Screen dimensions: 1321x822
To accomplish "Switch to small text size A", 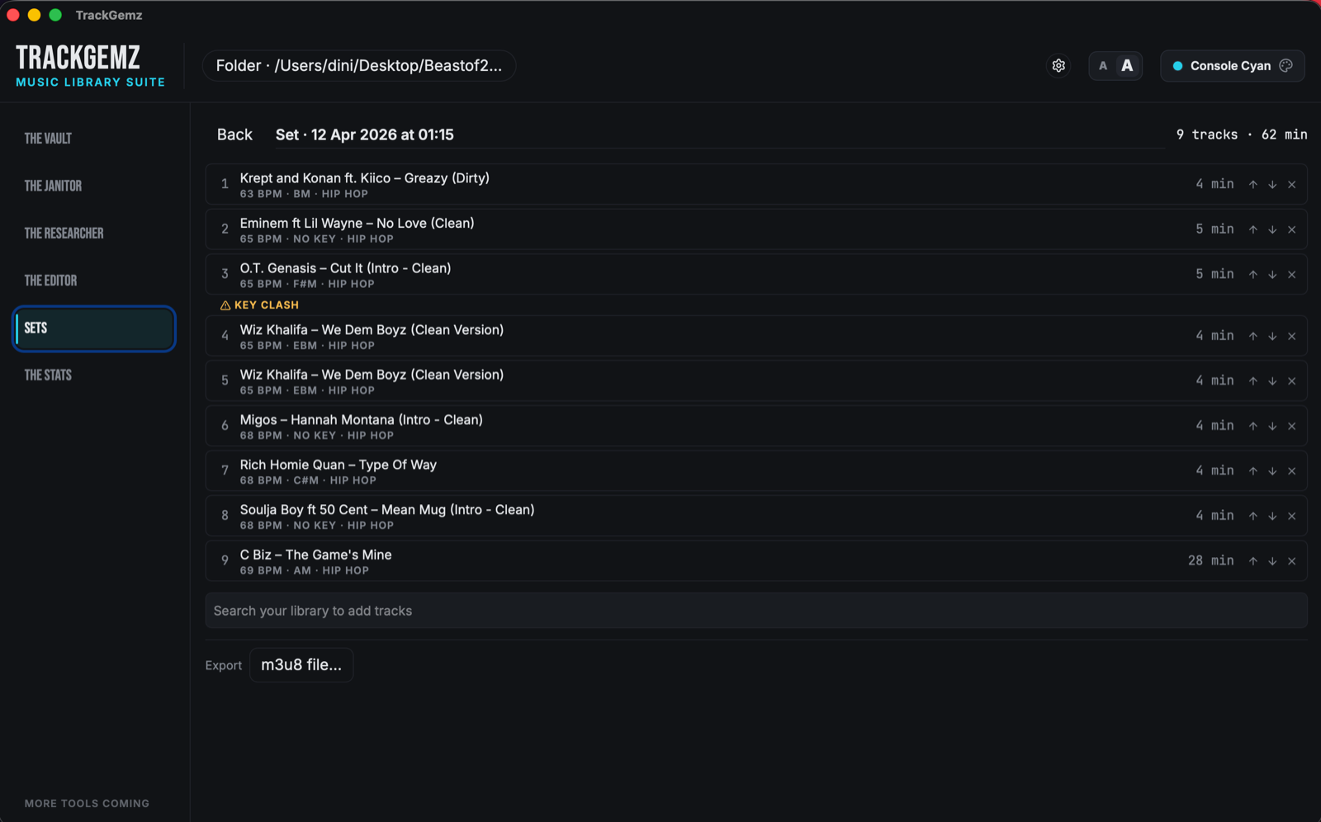I will coord(1103,66).
